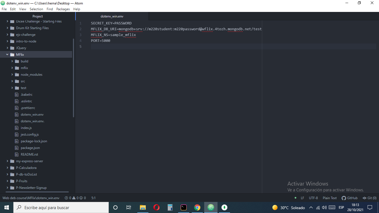Viewport: 379px width, 213px height.
Task: Change the UTF-8 encoding selector
Action: tap(313, 198)
